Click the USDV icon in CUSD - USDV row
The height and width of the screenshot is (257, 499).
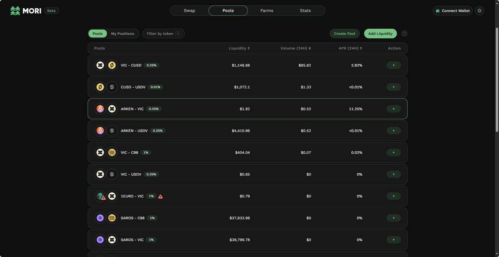click(112, 87)
